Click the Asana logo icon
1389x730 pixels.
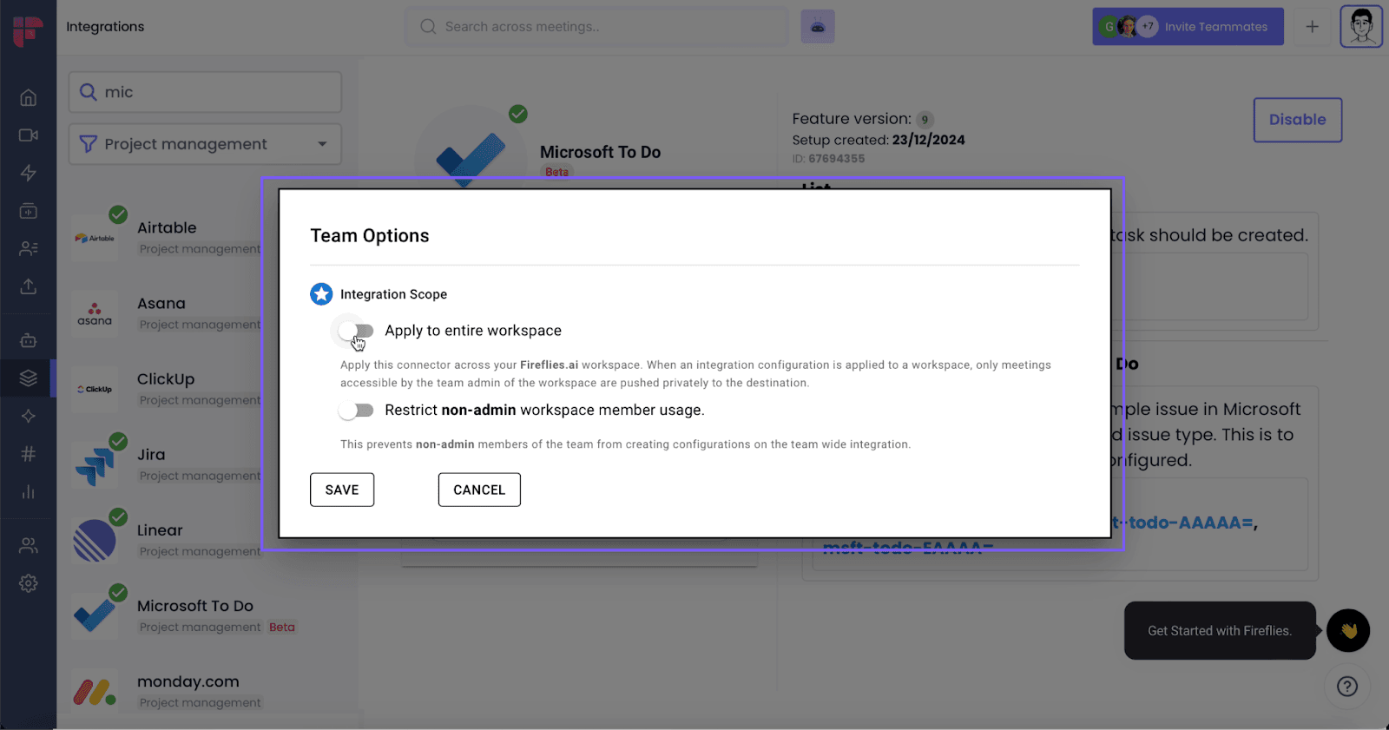coord(95,313)
